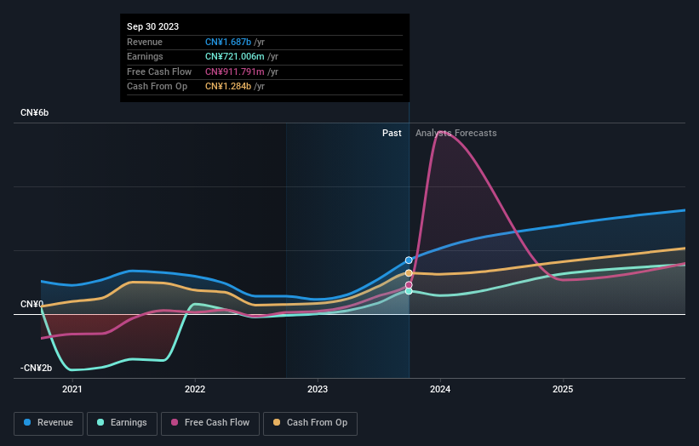699x446 pixels.
Task: Click the blue Revenue data point marker
Action: [x=409, y=260]
